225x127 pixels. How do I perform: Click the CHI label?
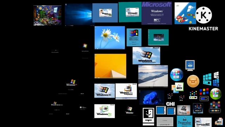tap(170, 104)
